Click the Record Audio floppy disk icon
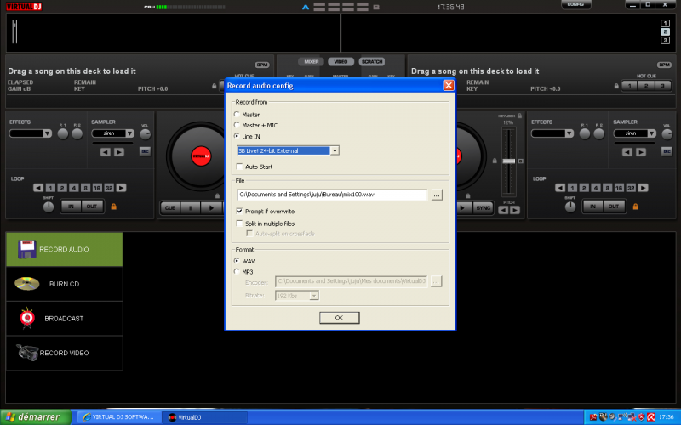 (x=27, y=249)
